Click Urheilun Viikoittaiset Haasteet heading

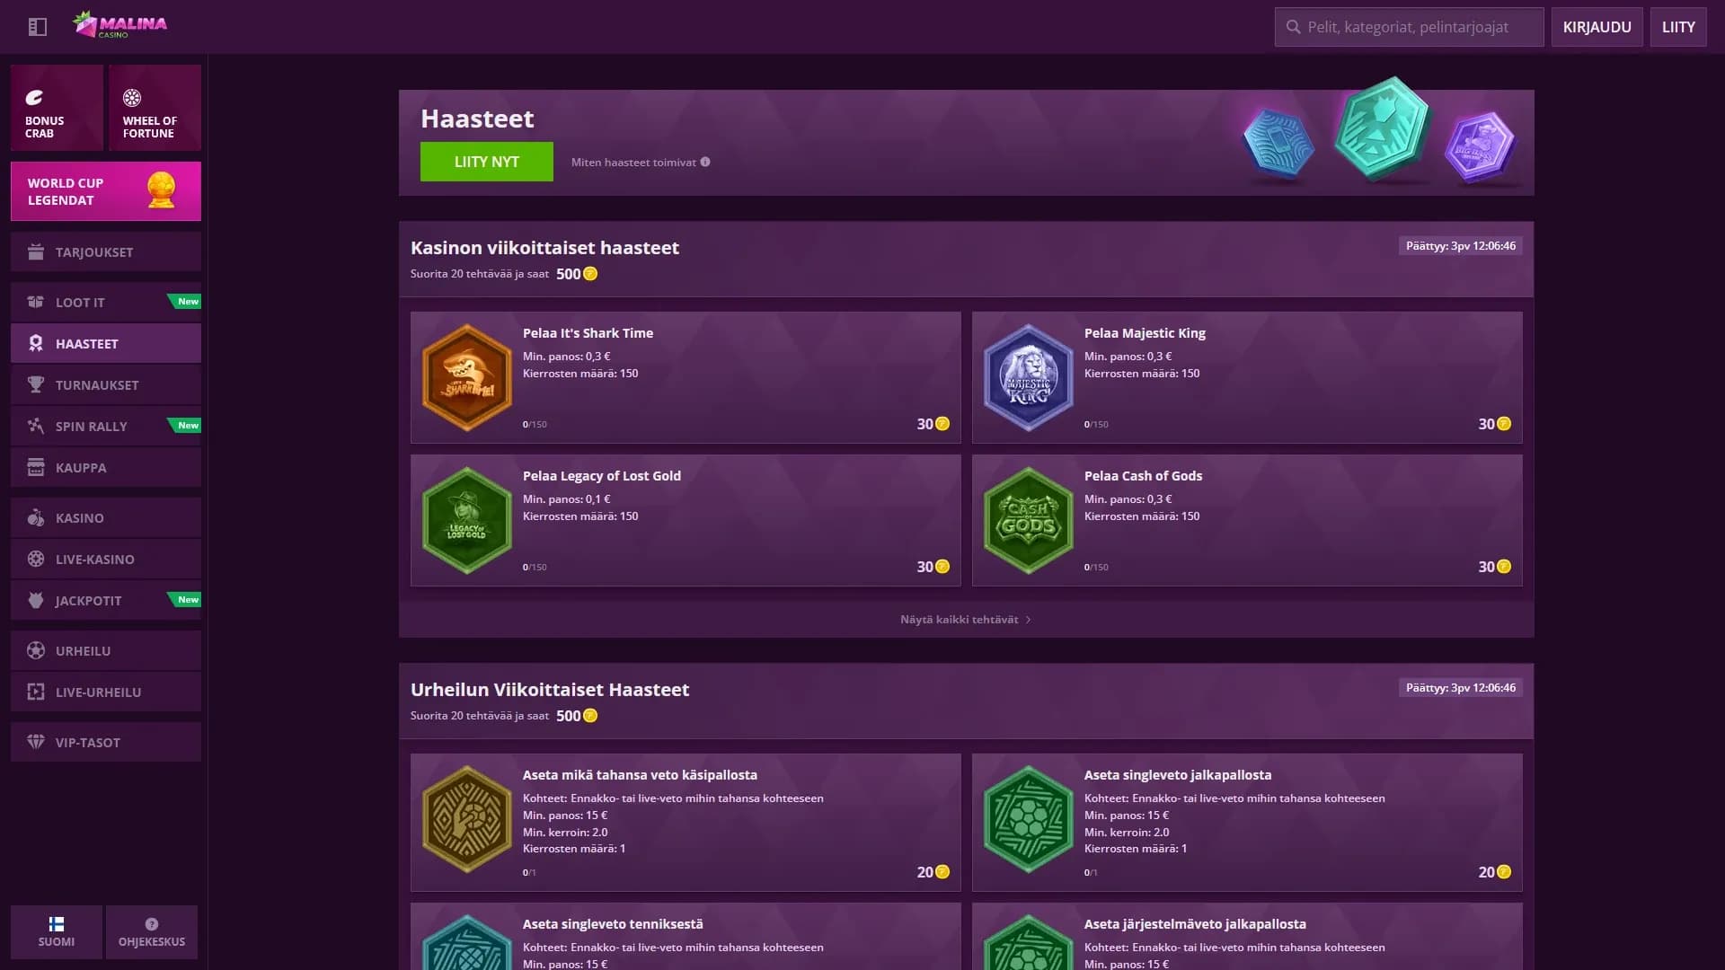point(550,690)
